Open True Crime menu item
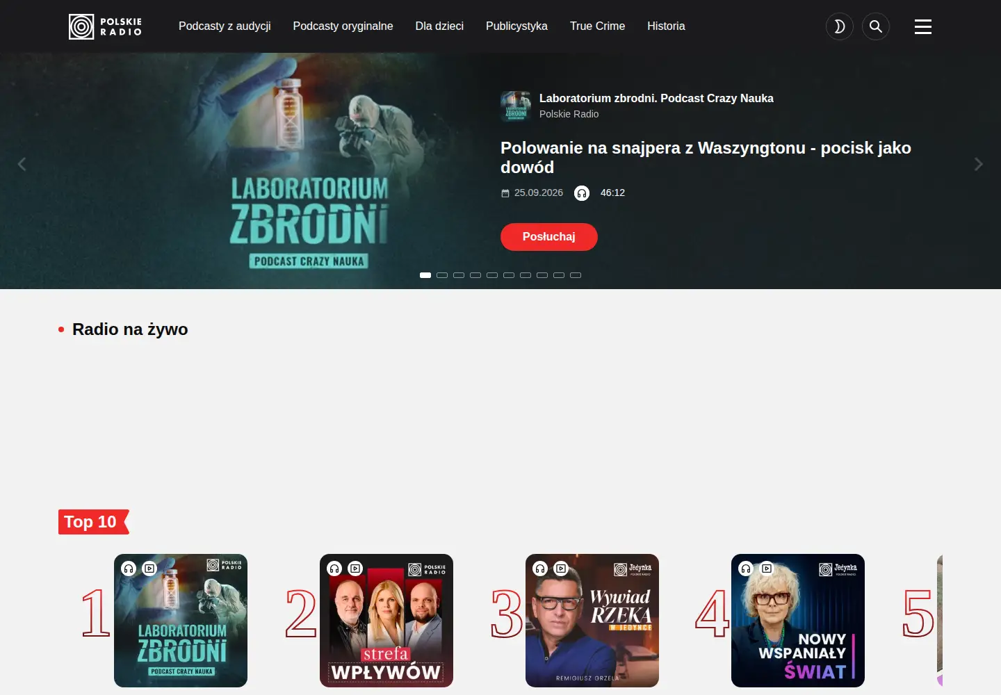Image resolution: width=1001 pixels, height=695 pixels. 597,26
